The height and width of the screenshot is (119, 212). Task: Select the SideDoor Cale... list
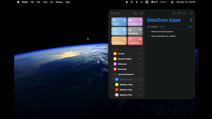pos(127,90)
